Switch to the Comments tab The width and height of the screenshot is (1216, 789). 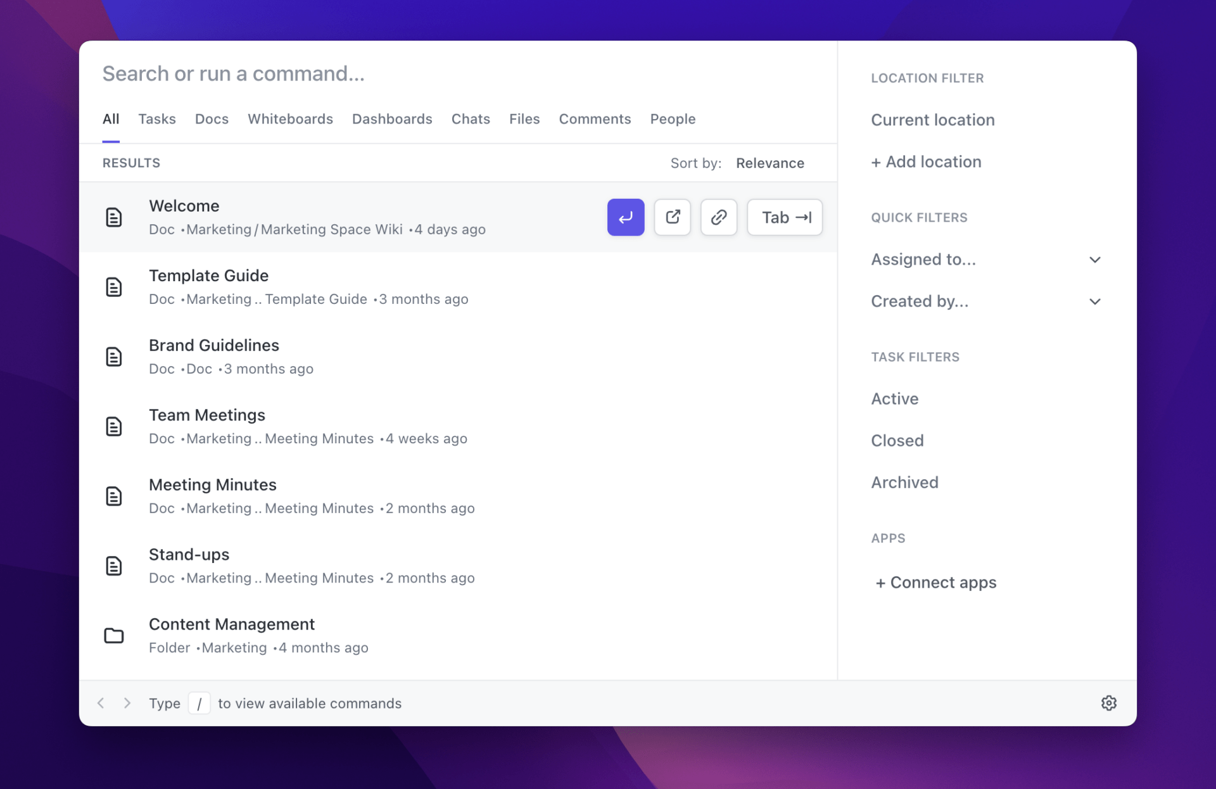pos(595,119)
